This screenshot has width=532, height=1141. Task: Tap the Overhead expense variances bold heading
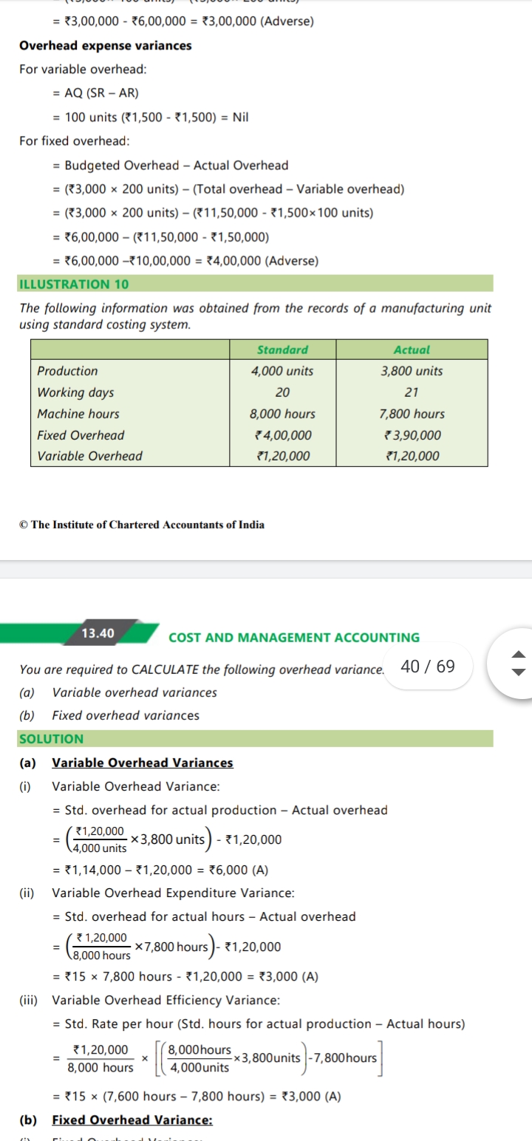(x=105, y=46)
